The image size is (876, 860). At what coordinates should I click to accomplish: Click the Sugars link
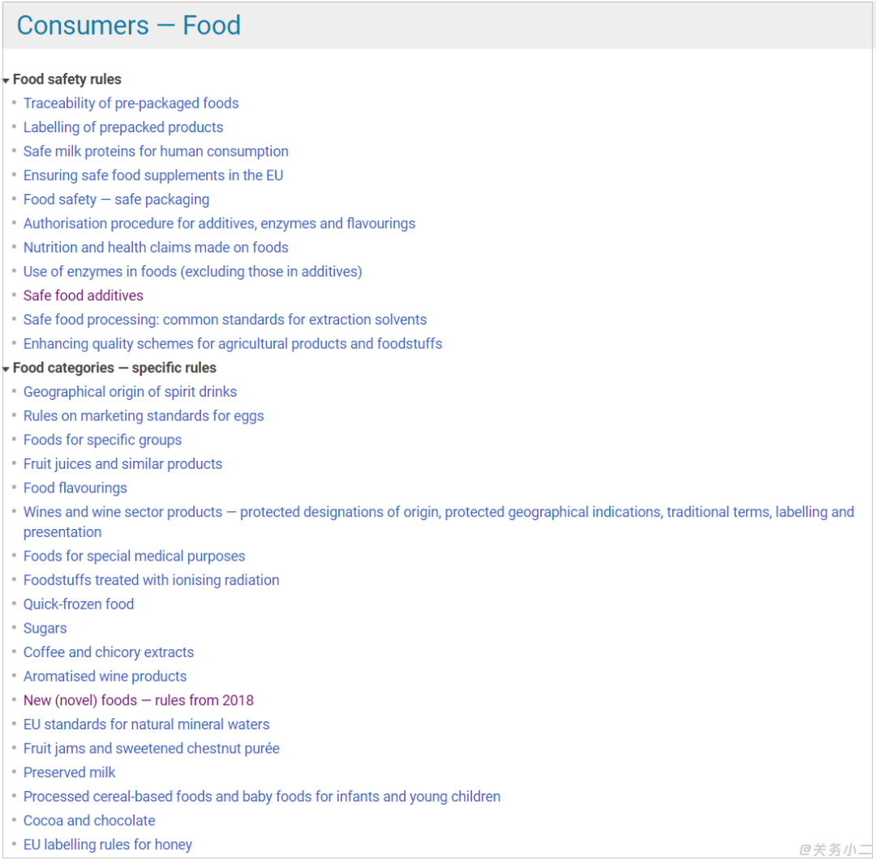coord(45,629)
